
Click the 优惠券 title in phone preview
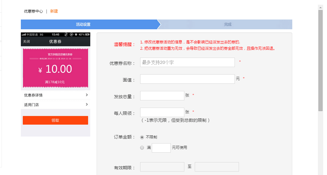[x=55, y=42]
